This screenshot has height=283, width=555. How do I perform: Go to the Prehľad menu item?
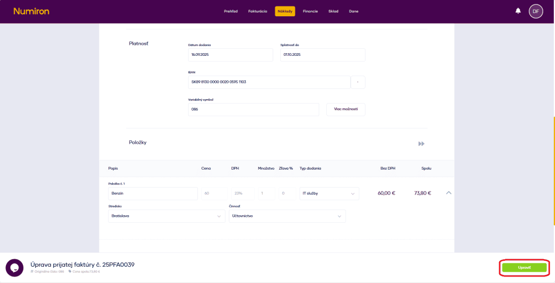coord(231,11)
